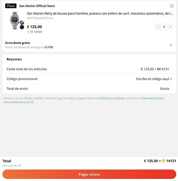The image size is (178, 181).
Task: Click the Pagar ahora button
Action: click(x=89, y=174)
